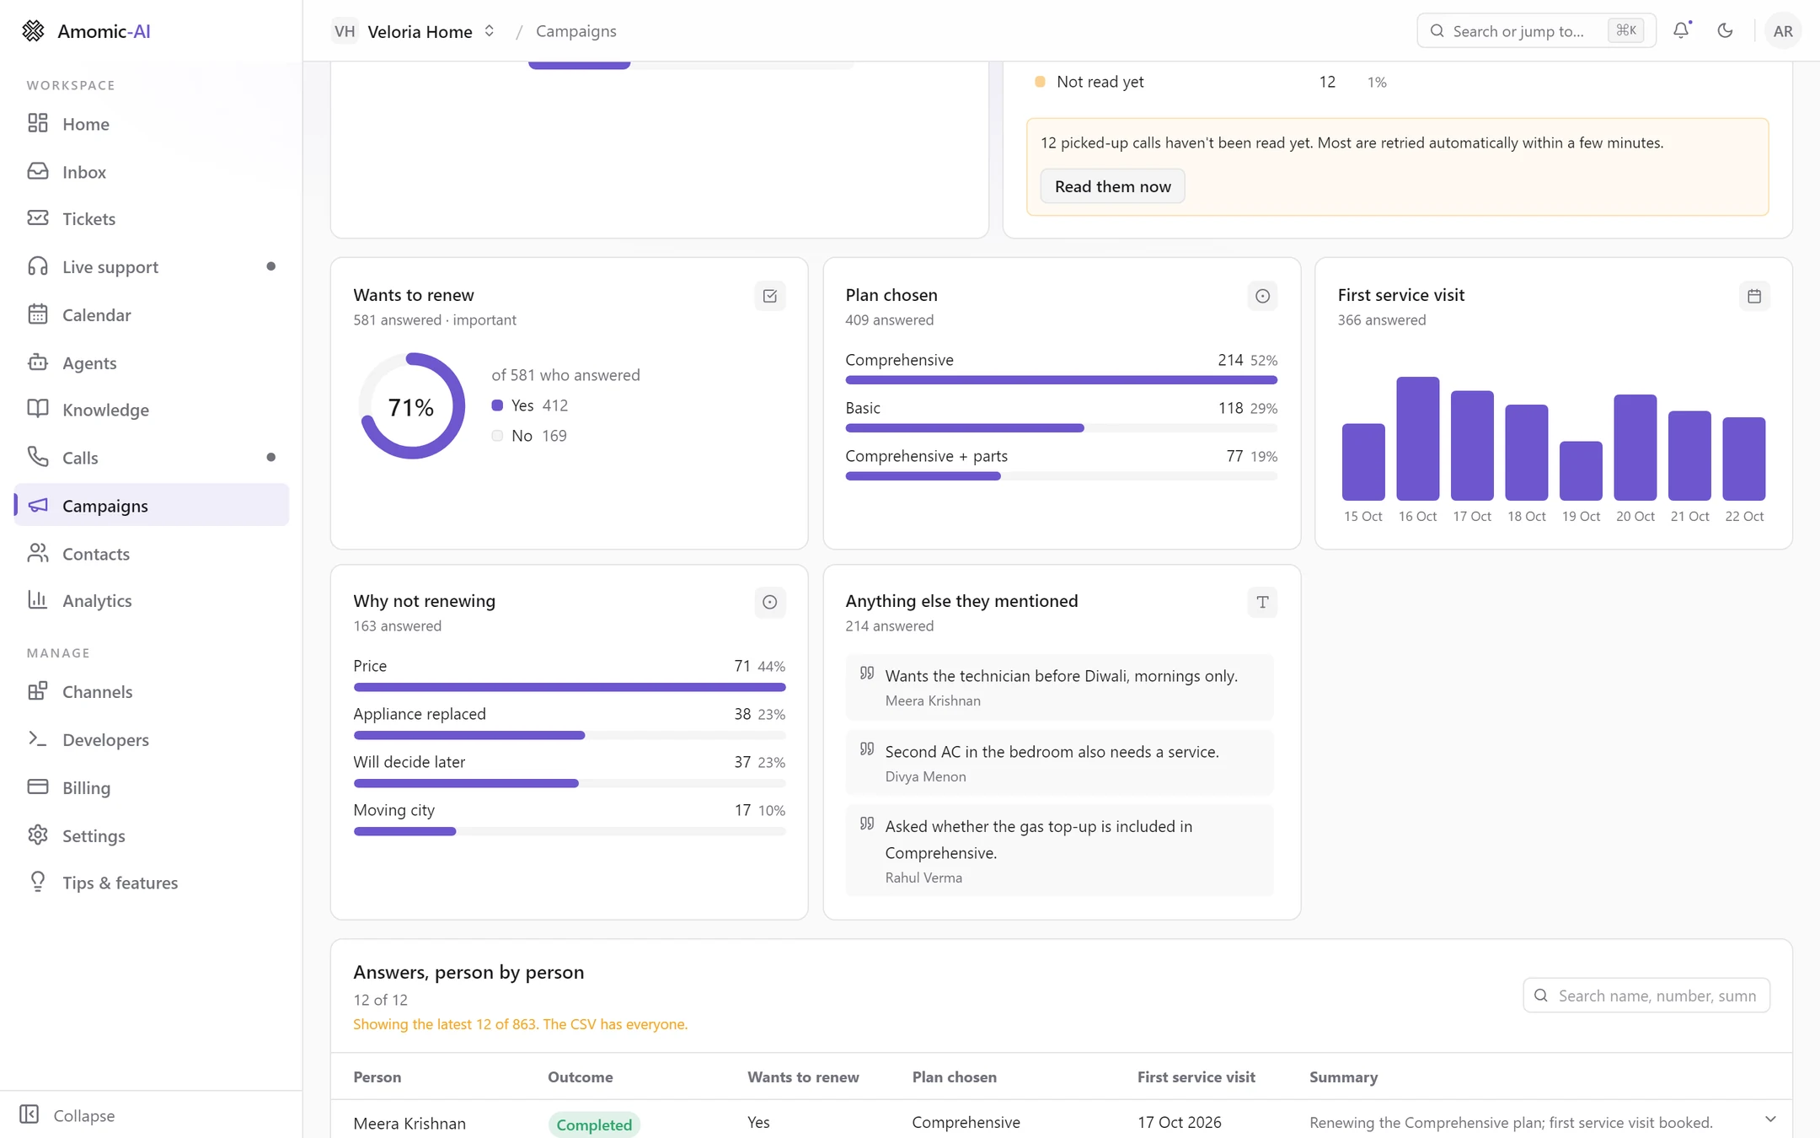The width and height of the screenshot is (1820, 1138).
Task: Open Settings page
Action: point(152,835)
